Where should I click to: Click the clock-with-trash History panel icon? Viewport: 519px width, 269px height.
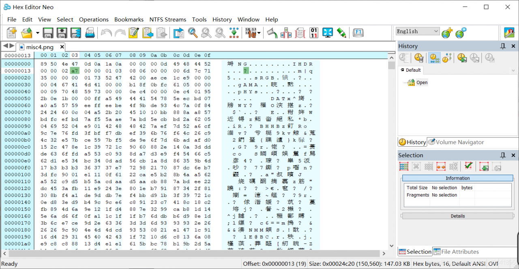[x=418, y=58]
